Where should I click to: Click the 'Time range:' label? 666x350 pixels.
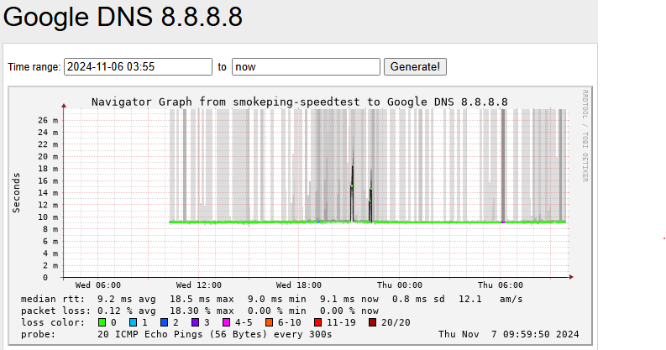(34, 67)
